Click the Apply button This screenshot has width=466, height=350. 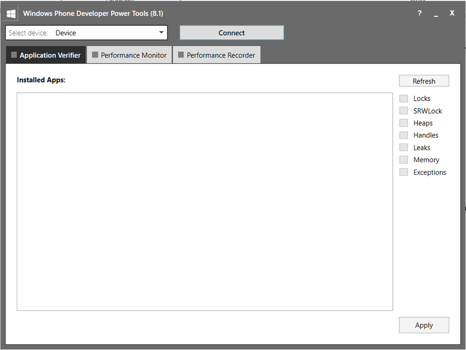tap(424, 325)
